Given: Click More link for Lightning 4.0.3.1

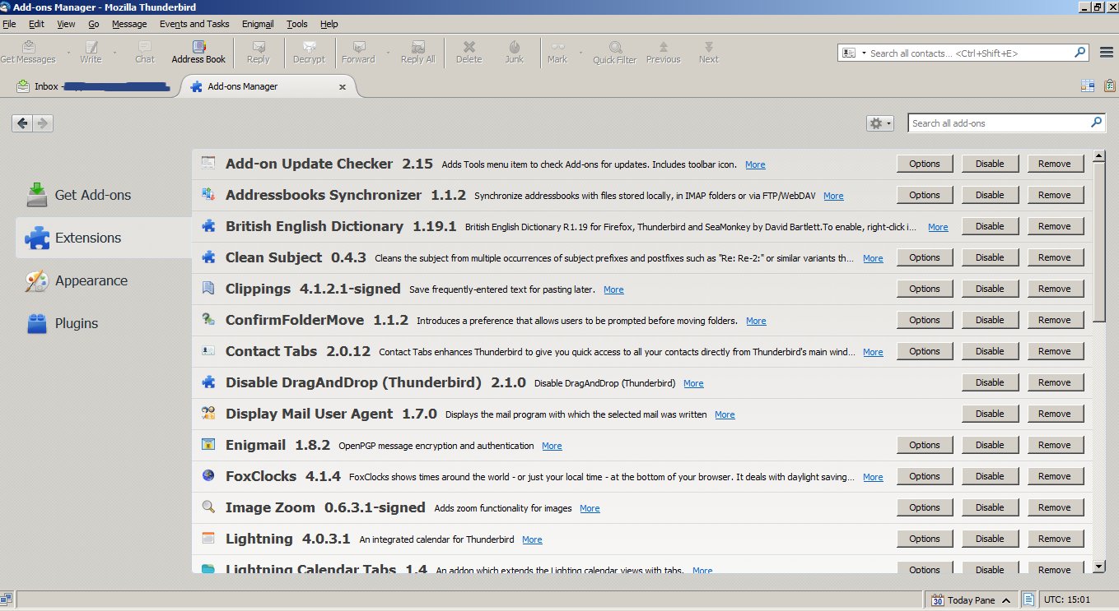Looking at the screenshot, I should pos(532,539).
